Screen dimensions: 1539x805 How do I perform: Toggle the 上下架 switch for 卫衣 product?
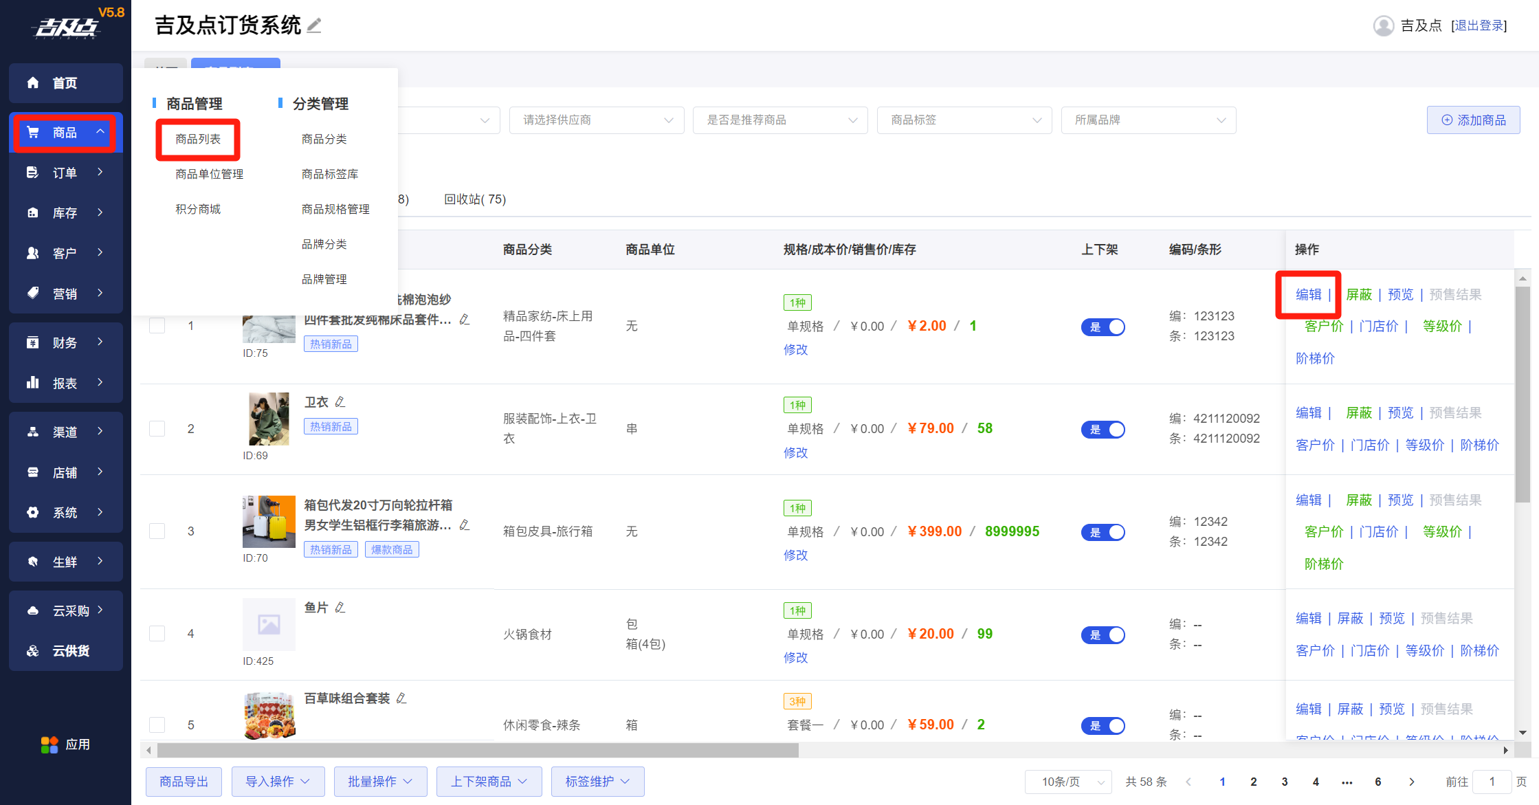coord(1103,430)
